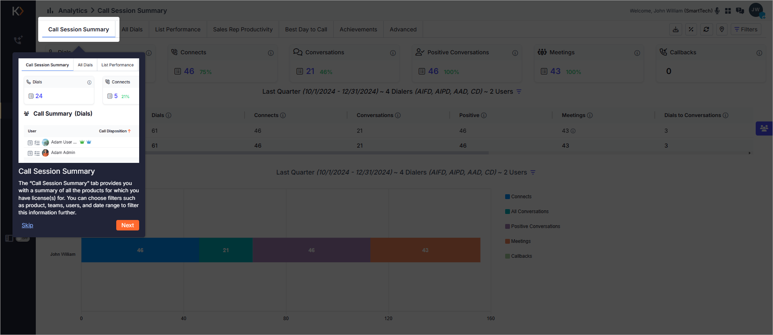Click the microphone icon in the header
The image size is (773, 335).
(x=717, y=10)
